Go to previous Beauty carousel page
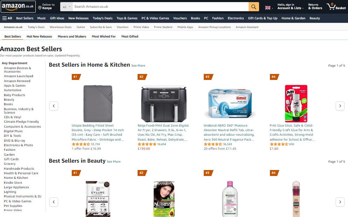 pyautogui.click(x=54, y=202)
